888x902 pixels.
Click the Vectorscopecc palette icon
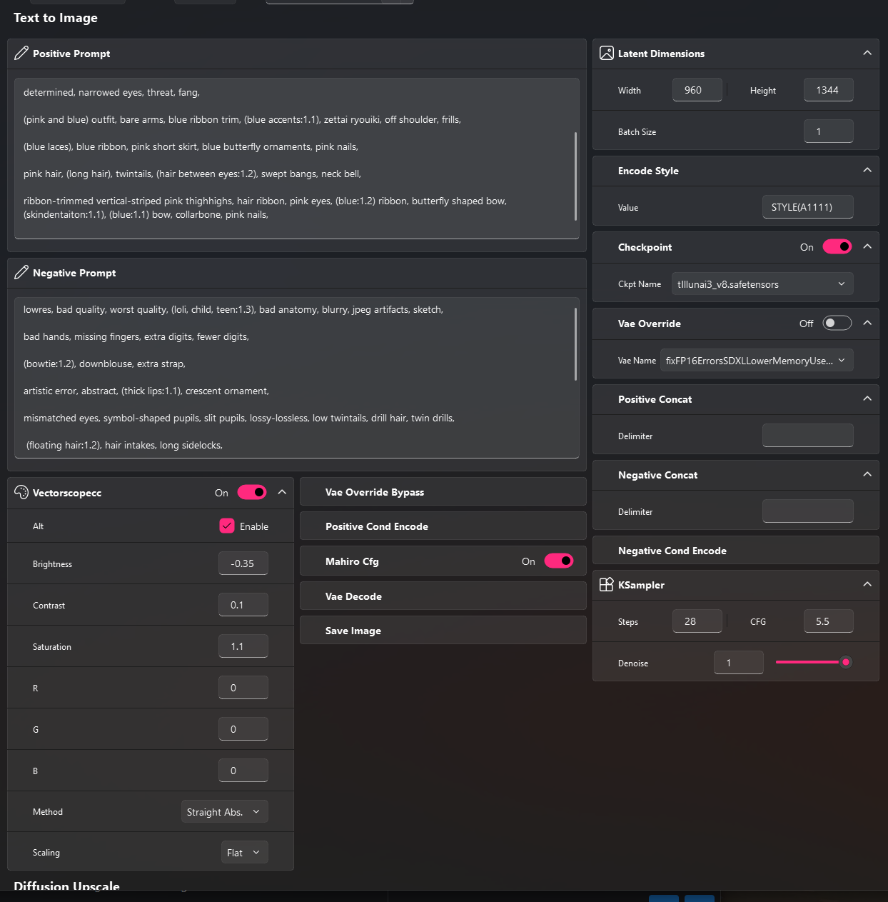point(21,493)
